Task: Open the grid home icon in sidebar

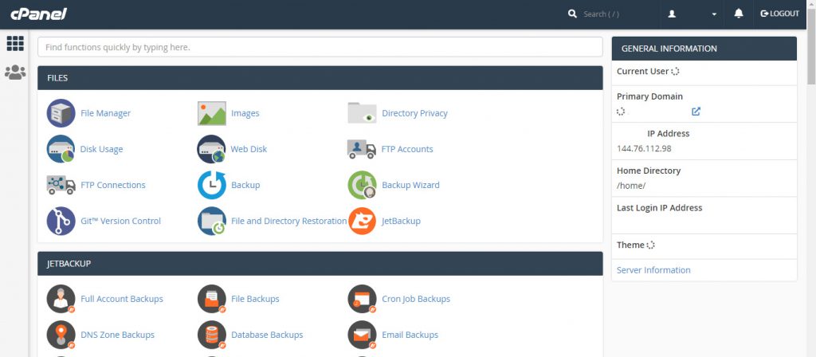Action: 14,44
